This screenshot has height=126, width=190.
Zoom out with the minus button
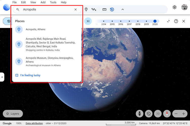point(176,114)
